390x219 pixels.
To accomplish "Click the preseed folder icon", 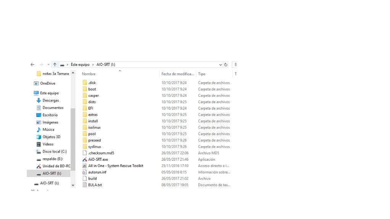I will pyautogui.click(x=85, y=140).
